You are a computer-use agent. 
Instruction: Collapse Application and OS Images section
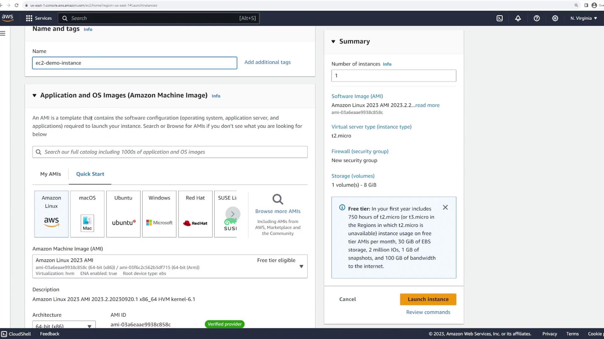point(35,95)
